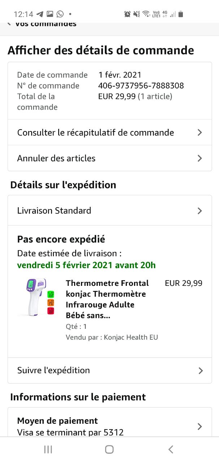
Task: Tap the order number 406-9737956-7888308
Action: pos(141,86)
